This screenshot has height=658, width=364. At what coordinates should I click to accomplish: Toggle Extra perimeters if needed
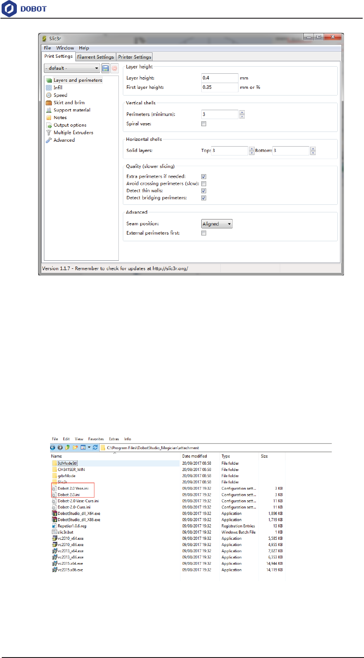[x=204, y=176]
